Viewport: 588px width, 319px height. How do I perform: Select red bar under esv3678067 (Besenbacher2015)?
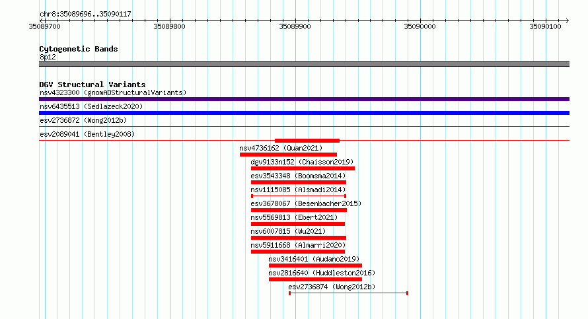[299, 210]
